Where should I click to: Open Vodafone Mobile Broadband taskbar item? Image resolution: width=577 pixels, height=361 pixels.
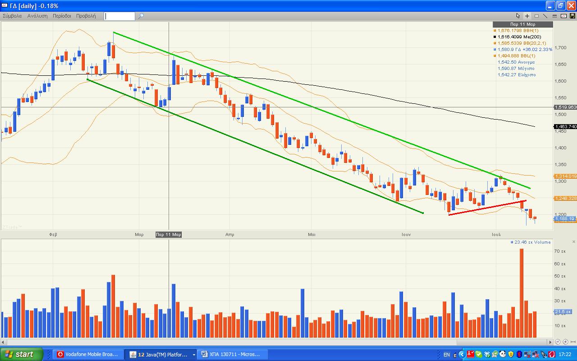(88, 354)
